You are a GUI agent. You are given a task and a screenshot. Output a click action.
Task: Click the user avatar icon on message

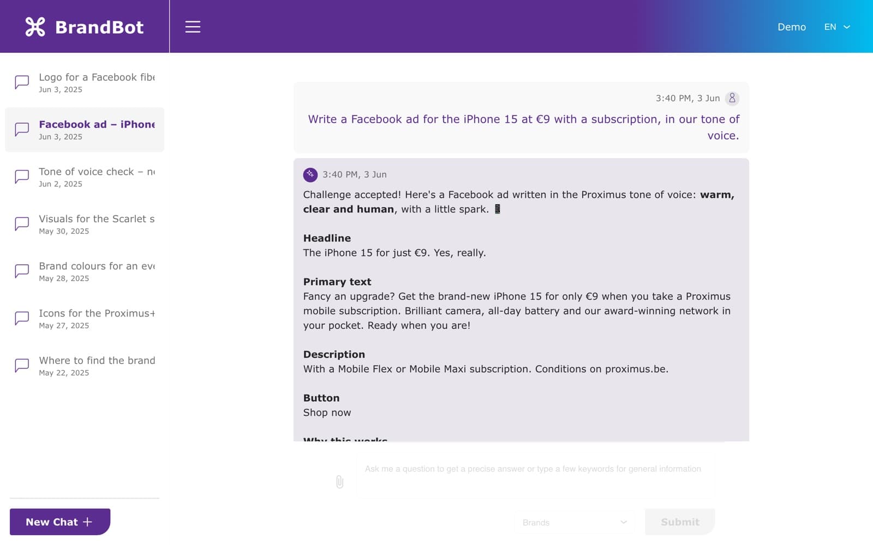click(x=732, y=98)
